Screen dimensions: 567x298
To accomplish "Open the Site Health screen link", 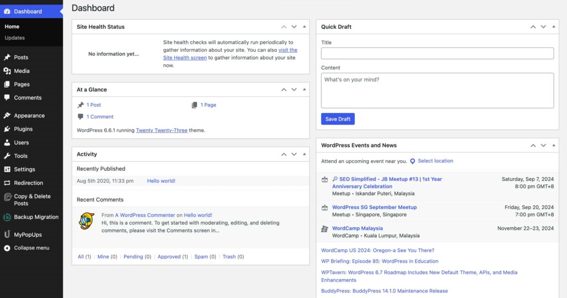I will (185, 58).
